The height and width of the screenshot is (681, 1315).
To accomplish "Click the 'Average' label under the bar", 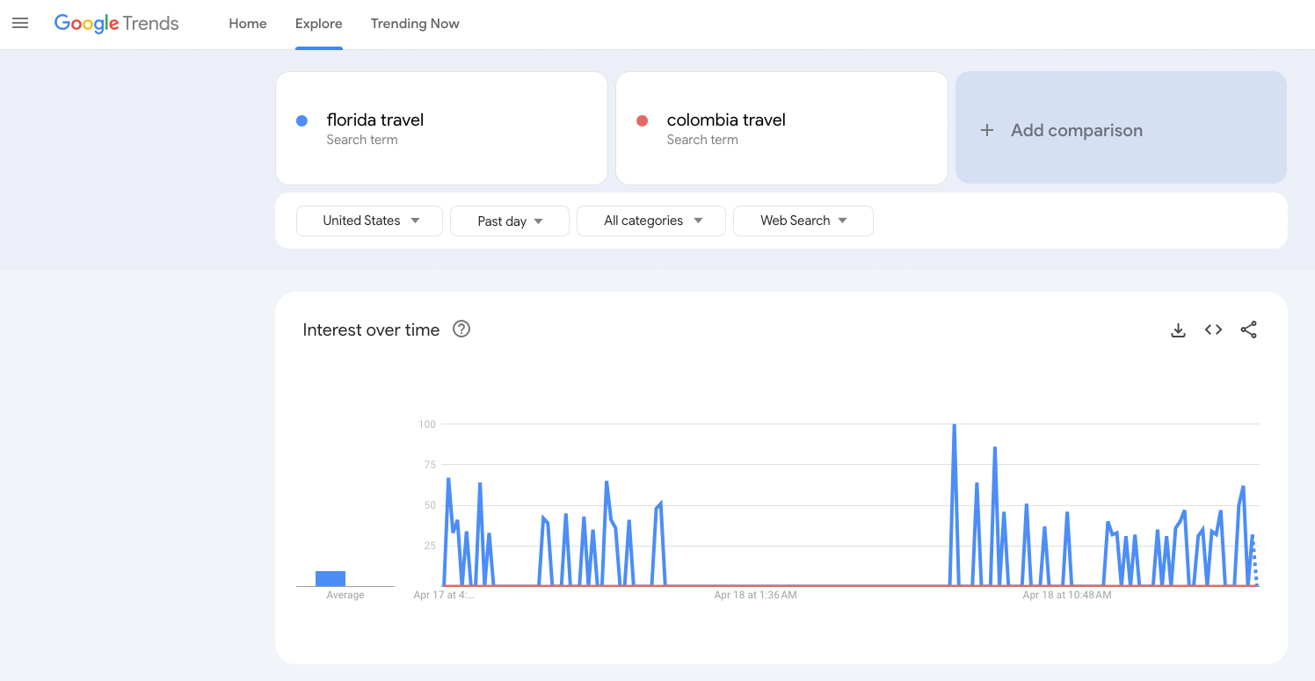I will (345, 595).
